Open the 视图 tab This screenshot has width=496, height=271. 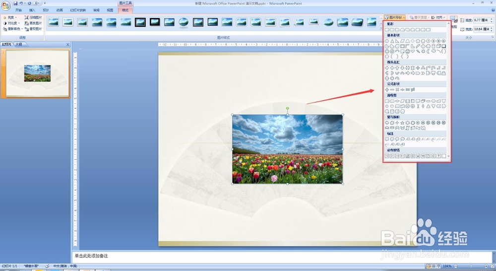pos(110,10)
